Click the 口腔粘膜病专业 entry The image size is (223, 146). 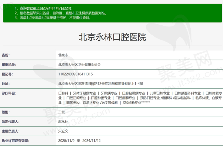(x=133, y=93)
